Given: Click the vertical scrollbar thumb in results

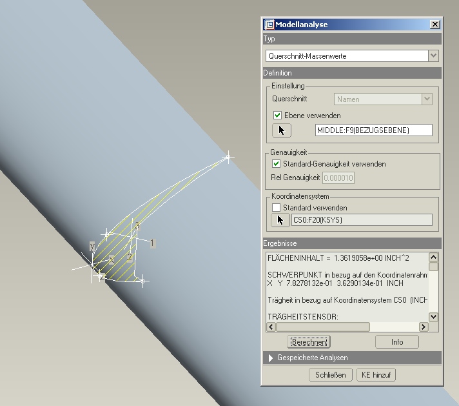Looking at the screenshot, I should 433,267.
